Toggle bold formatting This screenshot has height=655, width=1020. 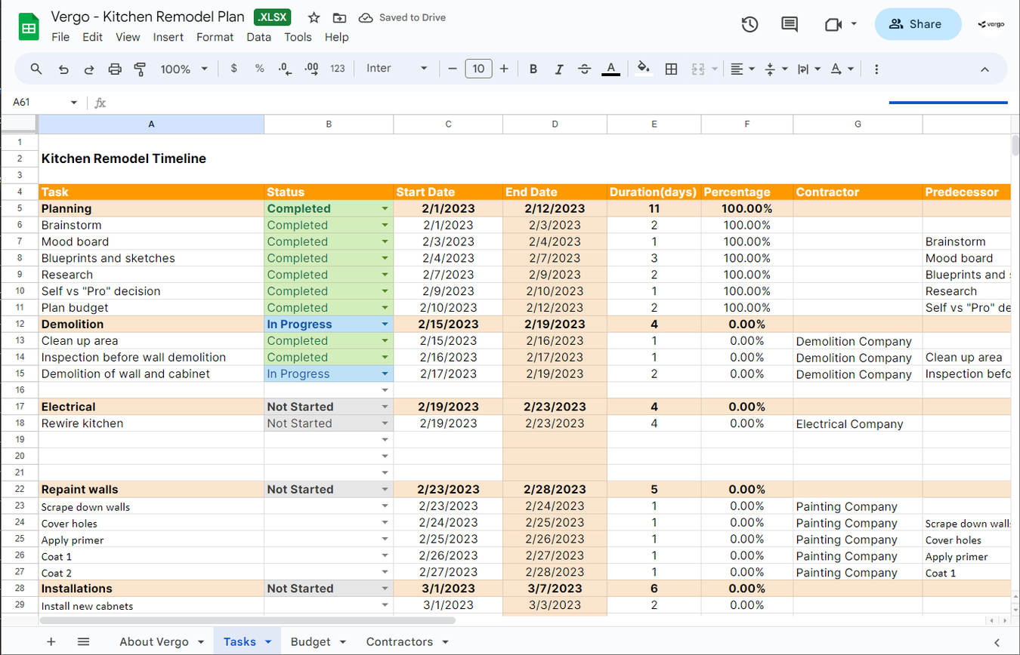pos(533,69)
